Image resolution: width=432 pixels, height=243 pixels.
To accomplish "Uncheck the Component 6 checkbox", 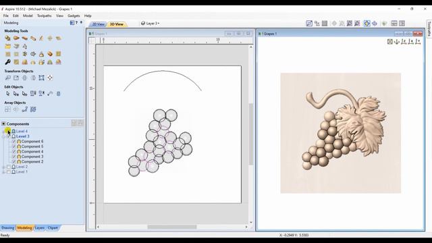I will pyautogui.click(x=13, y=141).
